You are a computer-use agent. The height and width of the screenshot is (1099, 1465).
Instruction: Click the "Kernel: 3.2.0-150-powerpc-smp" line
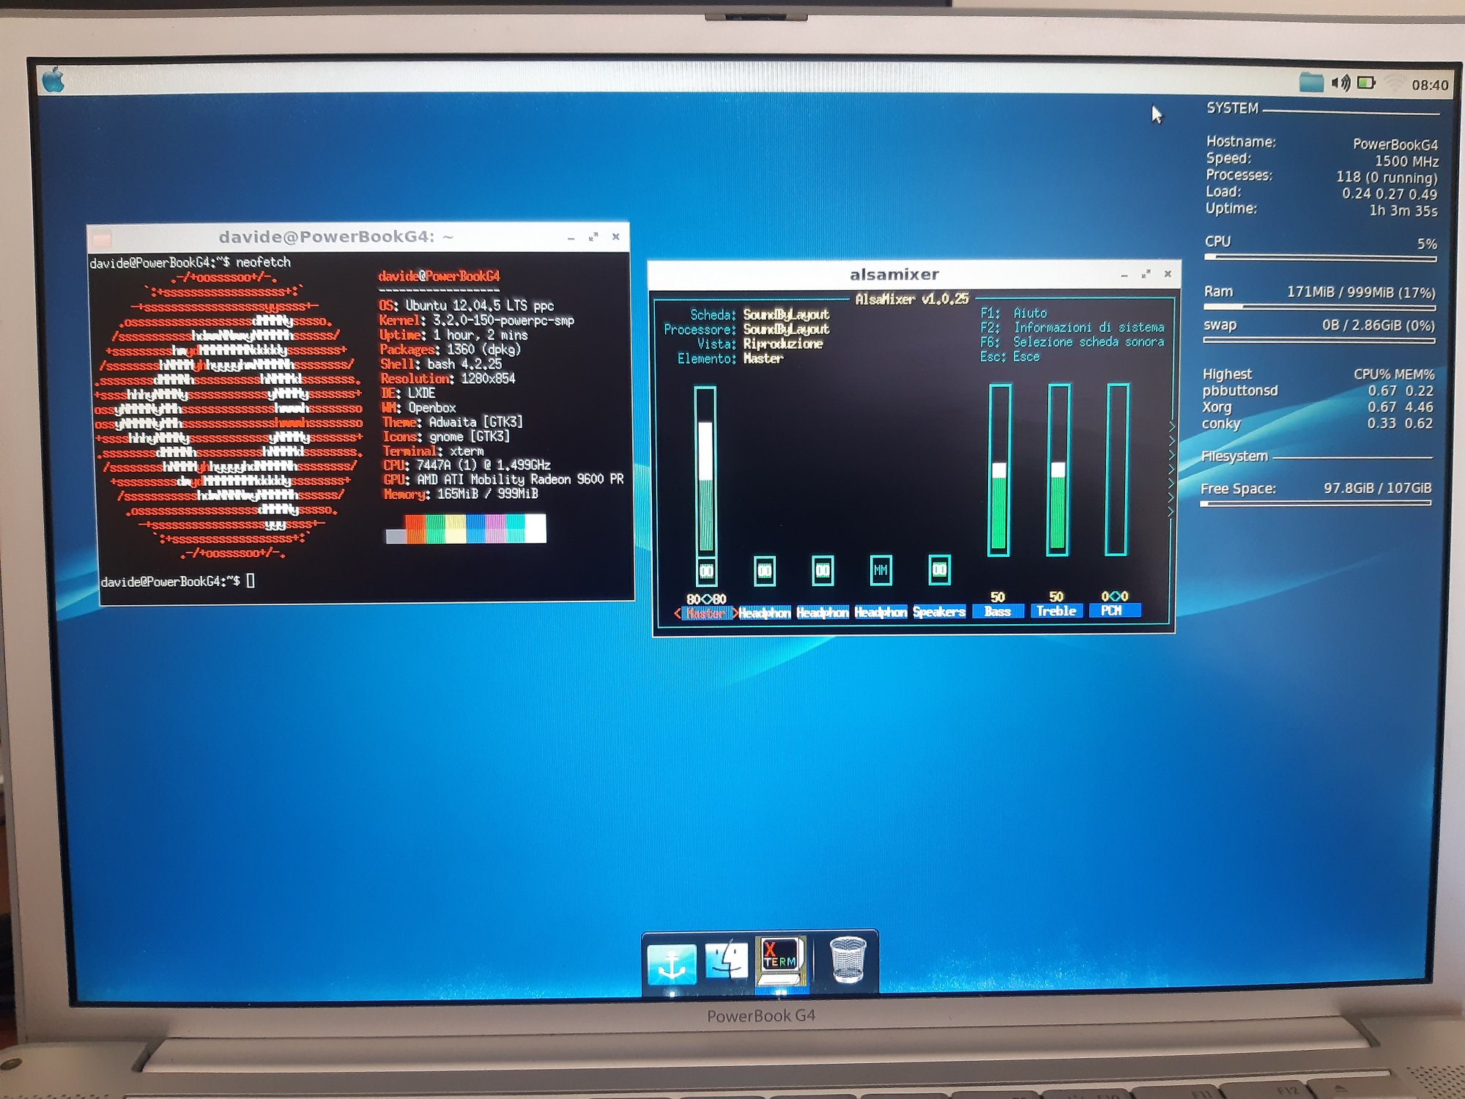[x=476, y=320]
